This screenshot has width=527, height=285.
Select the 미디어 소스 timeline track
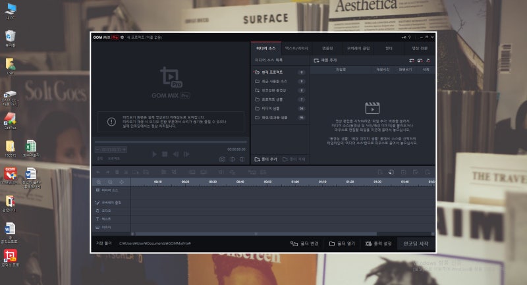[111, 190]
